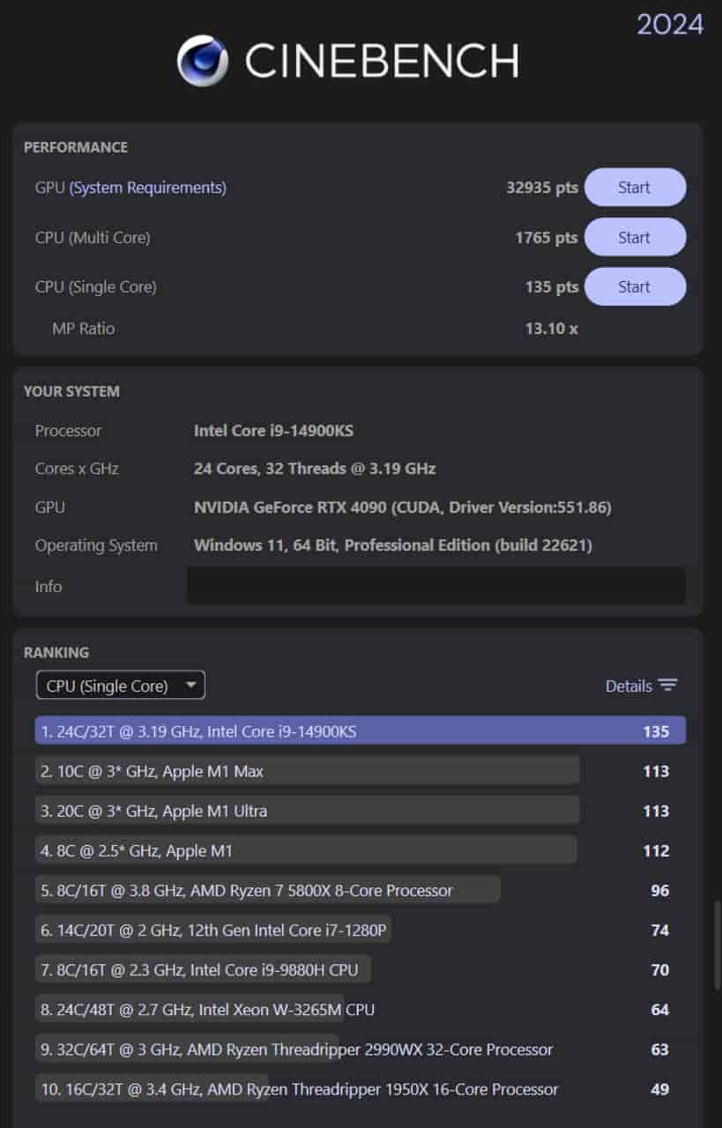The image size is (722, 1128).
Task: Open the CPU (Single Core) ranking dropdown
Action: (x=120, y=685)
